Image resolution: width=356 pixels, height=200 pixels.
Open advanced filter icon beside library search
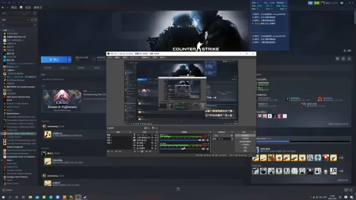[x=35, y=25]
